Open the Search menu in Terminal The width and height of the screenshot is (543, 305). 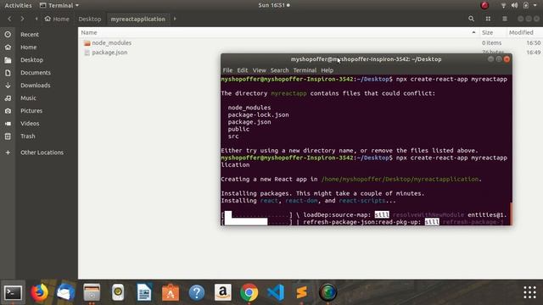click(279, 70)
